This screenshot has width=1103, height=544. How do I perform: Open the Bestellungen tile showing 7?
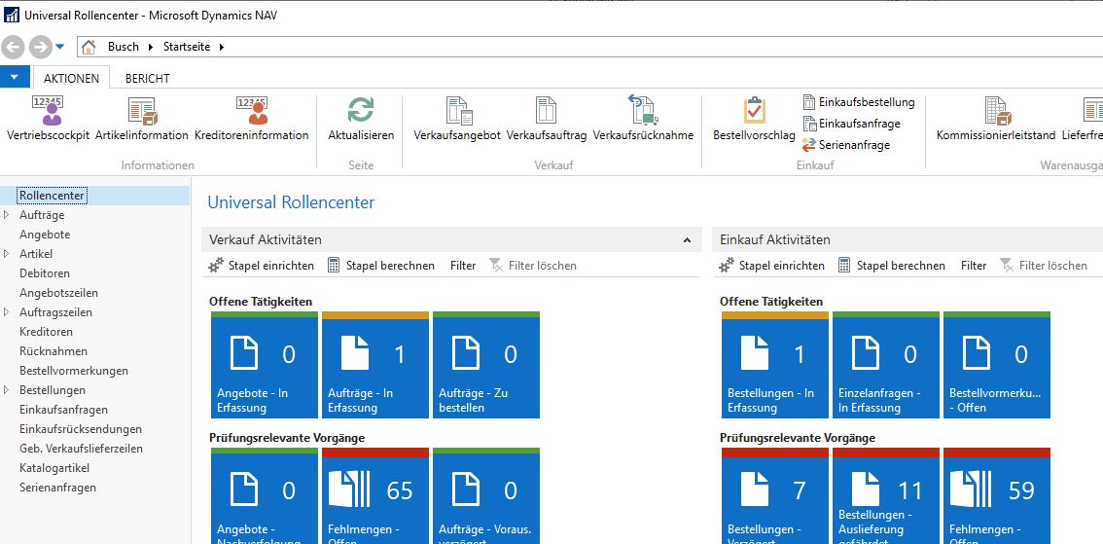click(775, 496)
